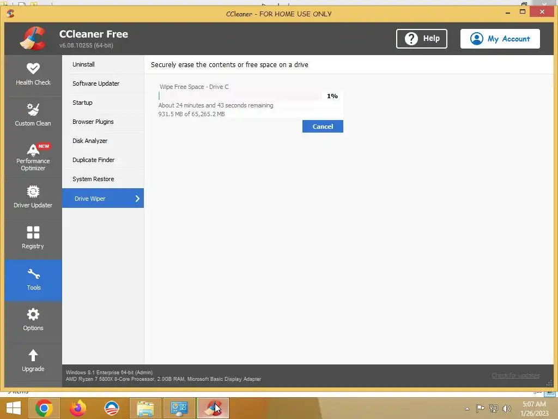
Task: Open Performance Optimizer with NEW badge
Action: 33,157
